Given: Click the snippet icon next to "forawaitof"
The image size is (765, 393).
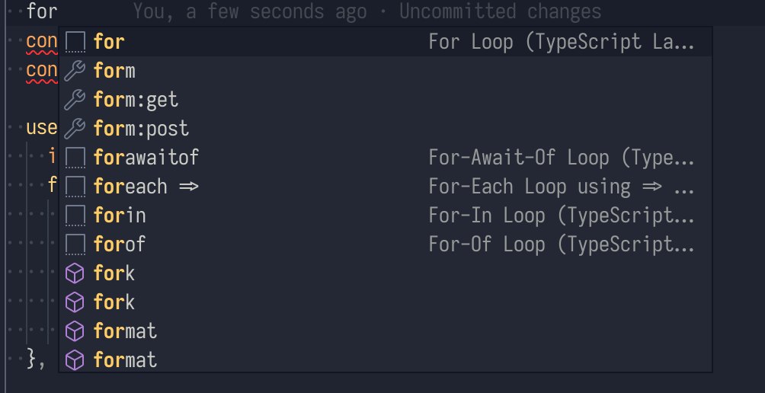Looking at the screenshot, I should pos(75,158).
